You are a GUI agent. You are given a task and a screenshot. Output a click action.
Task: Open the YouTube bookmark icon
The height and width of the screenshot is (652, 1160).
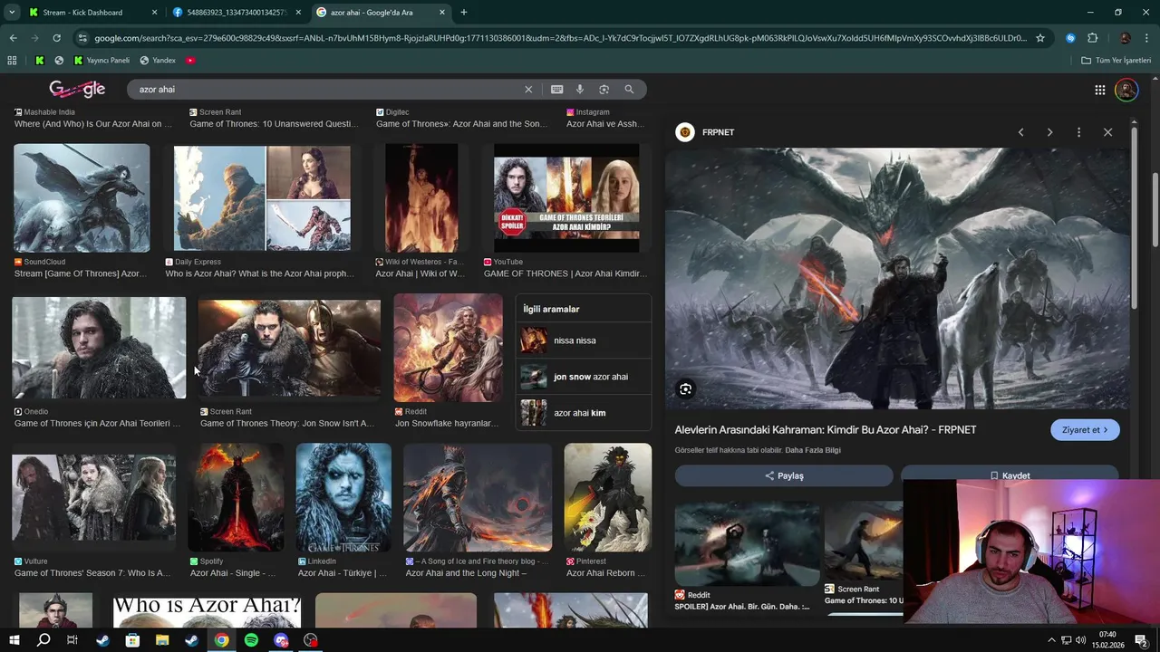pos(190,61)
